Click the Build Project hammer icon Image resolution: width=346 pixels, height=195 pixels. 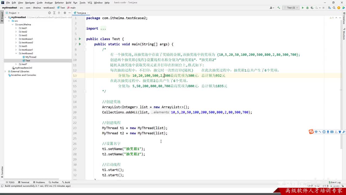click(278, 8)
